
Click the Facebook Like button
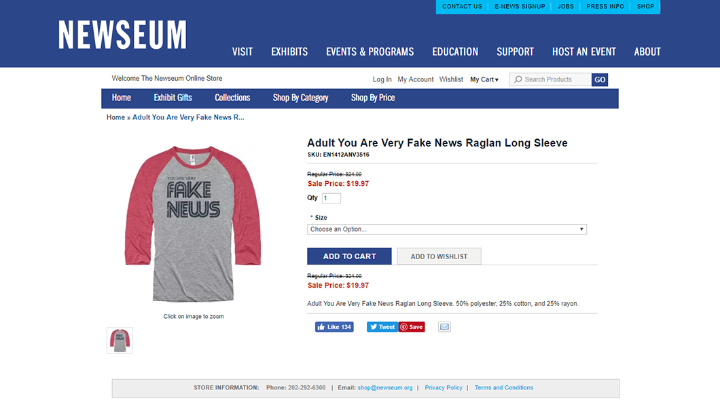coord(334,326)
